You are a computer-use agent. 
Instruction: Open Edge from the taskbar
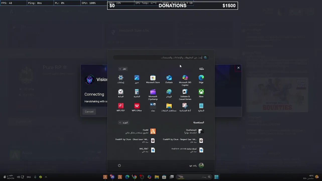(x=127, y=177)
